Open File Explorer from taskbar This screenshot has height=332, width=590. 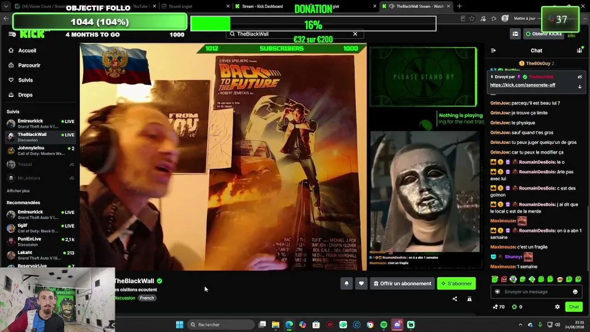click(276, 325)
